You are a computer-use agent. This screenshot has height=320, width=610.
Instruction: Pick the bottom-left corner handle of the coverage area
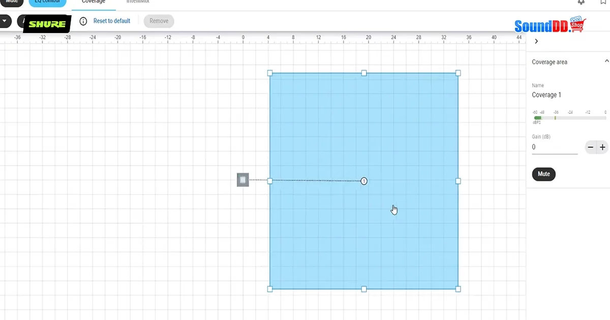tap(270, 289)
